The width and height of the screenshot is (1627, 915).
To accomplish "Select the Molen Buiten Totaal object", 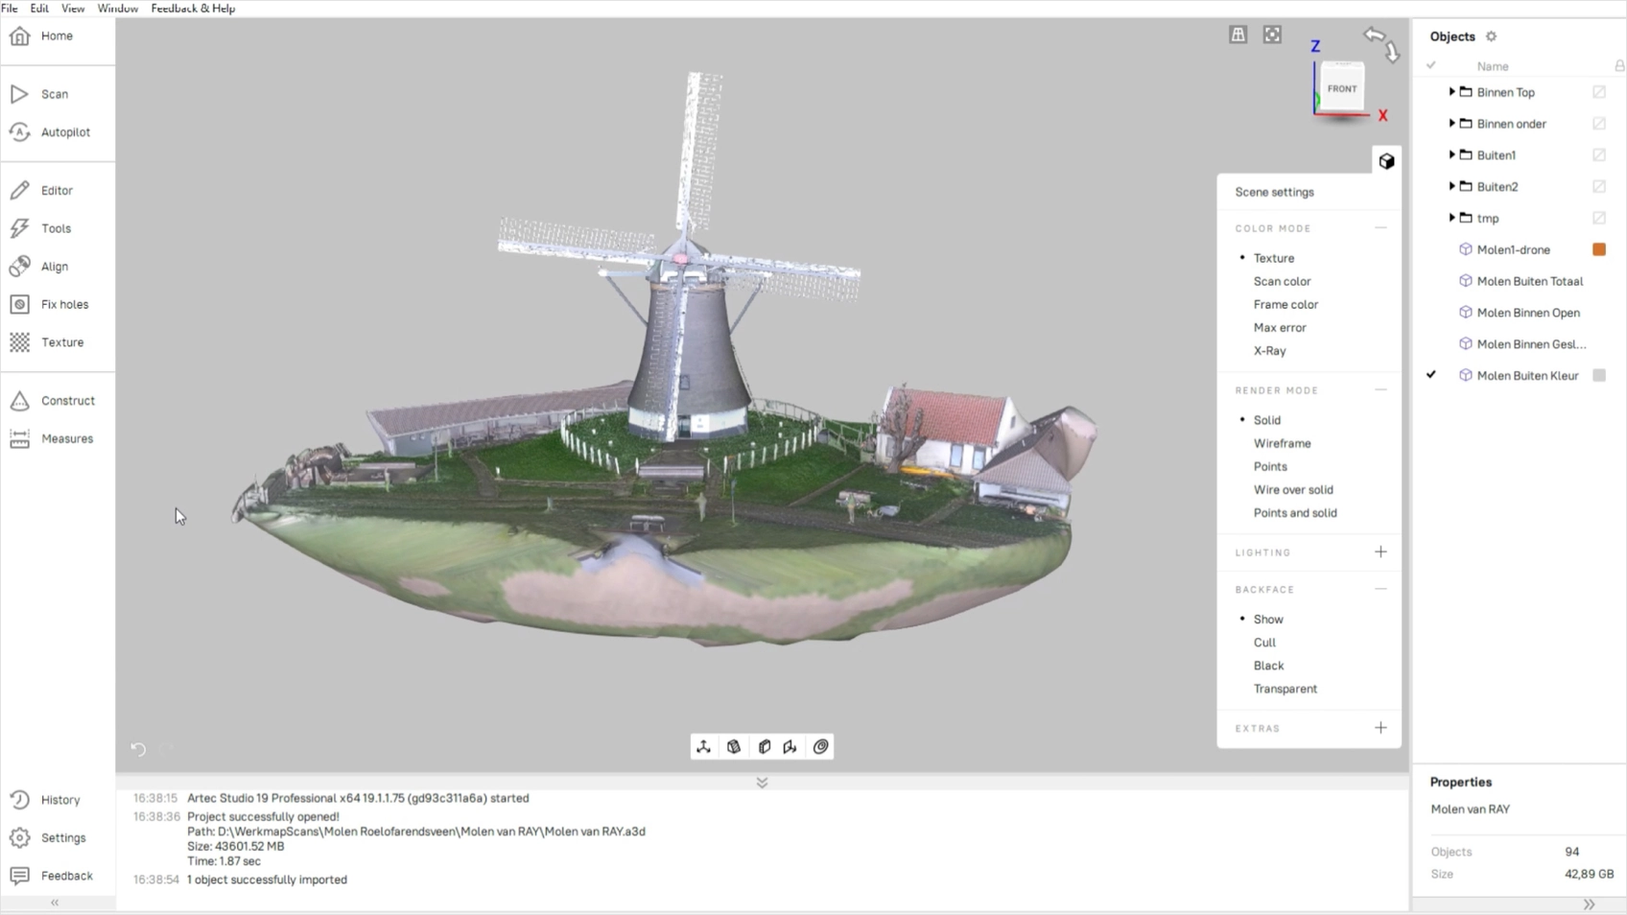I will 1529,281.
